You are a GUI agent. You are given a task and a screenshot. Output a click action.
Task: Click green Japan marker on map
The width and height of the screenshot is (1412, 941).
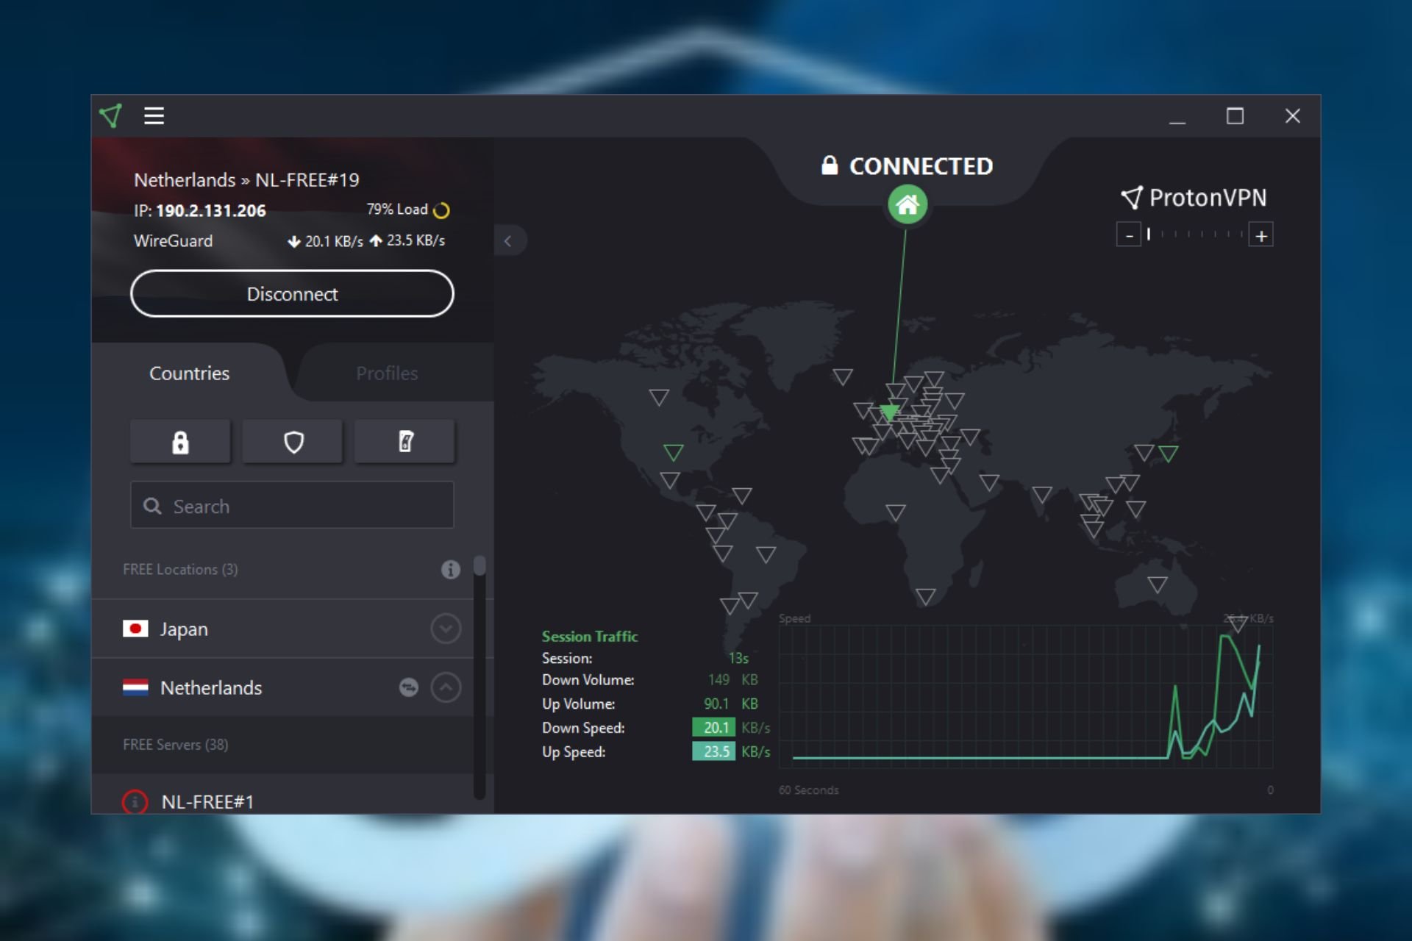coord(1169,453)
